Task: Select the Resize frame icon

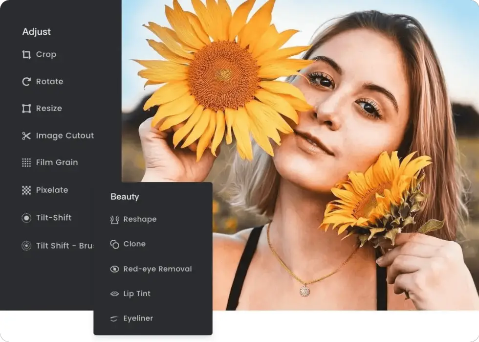Action: 27,108
